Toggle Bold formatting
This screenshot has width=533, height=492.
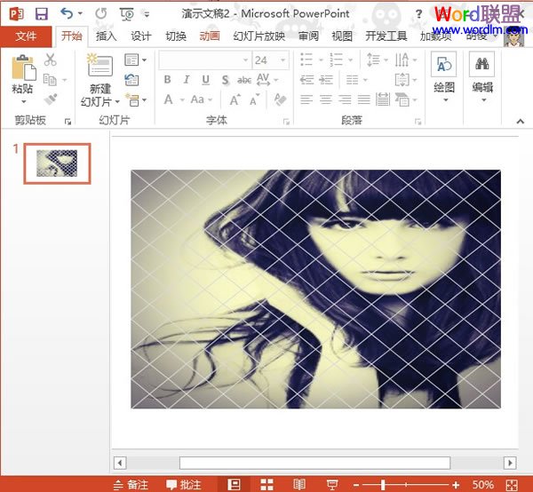(x=167, y=80)
